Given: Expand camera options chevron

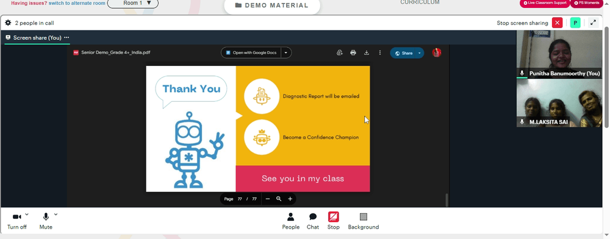Looking at the screenshot, I should 27,214.
